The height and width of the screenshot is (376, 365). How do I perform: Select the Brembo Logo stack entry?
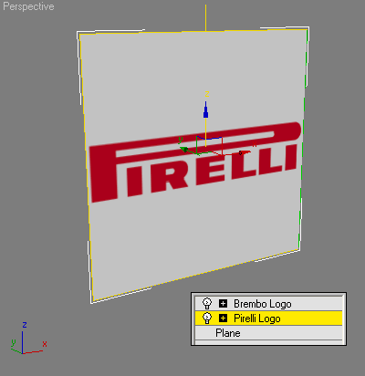[x=268, y=304]
